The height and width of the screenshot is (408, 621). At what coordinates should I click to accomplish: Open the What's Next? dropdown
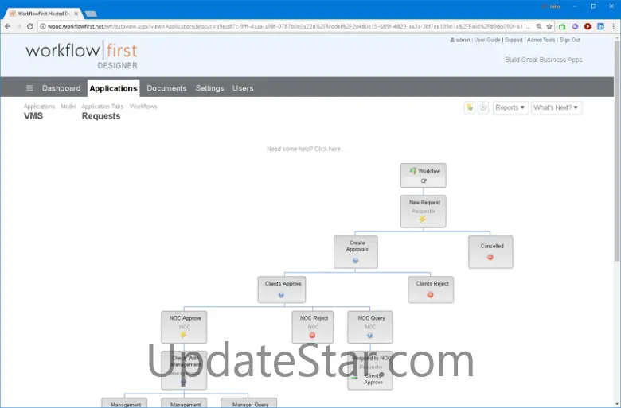point(557,107)
